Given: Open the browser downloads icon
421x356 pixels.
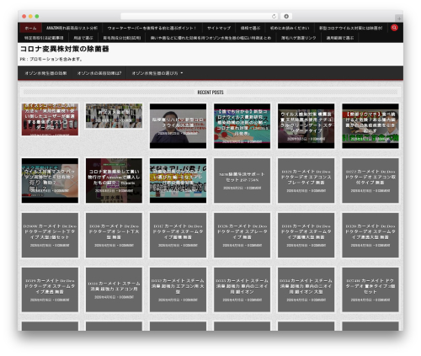Looking at the screenshot, I should point(286,16).
